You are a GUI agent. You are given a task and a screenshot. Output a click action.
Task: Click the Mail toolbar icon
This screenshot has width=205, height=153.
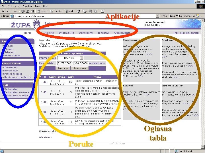coord(84,11)
